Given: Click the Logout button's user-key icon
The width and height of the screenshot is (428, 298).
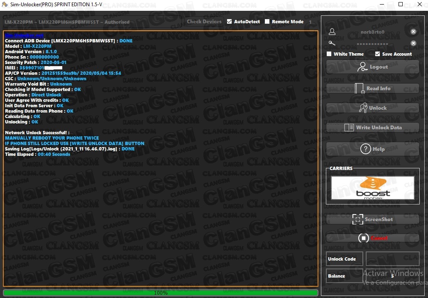Looking at the screenshot, I should tap(362, 67).
